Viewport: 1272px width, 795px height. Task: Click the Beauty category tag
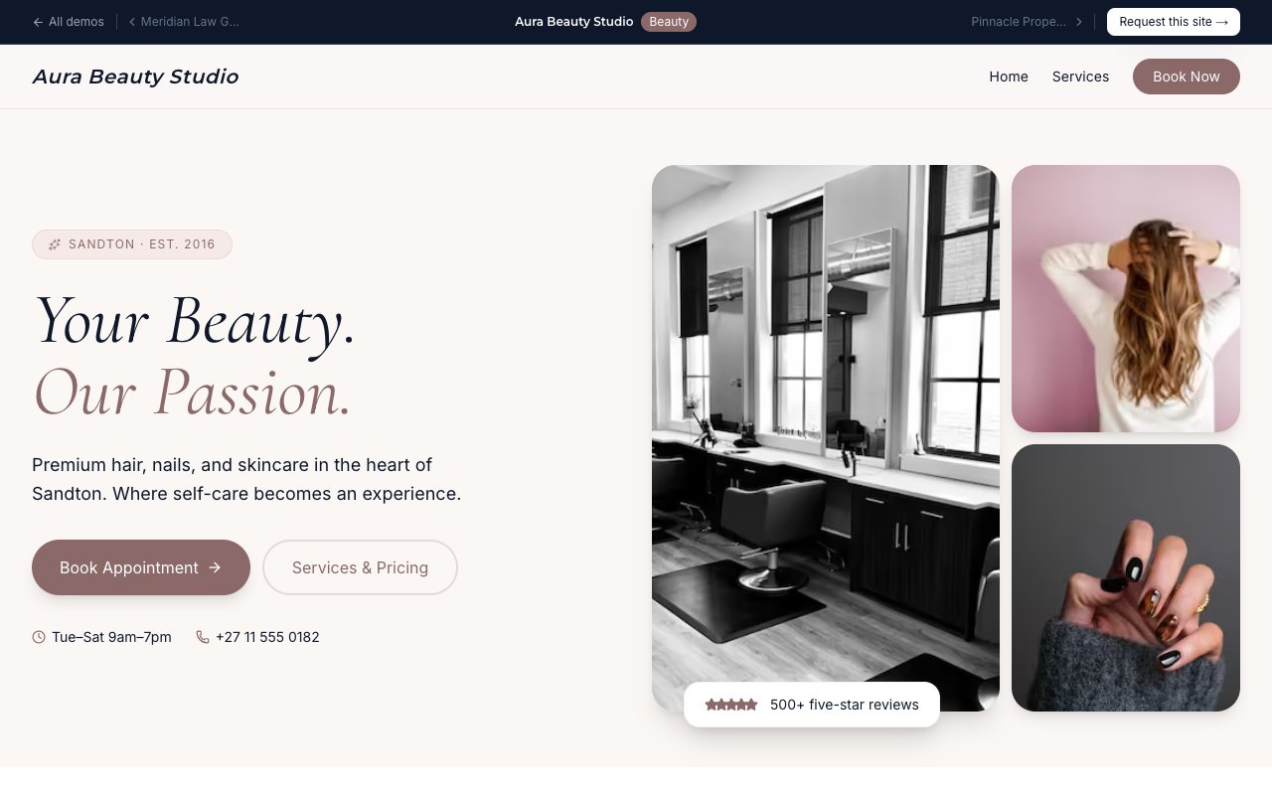click(669, 22)
